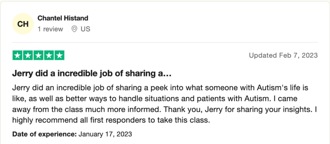
Task: Click the 'Date of experience:' label
Action: click(45, 134)
